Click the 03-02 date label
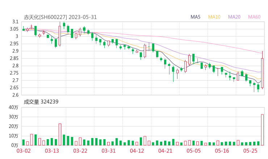 click(24, 151)
